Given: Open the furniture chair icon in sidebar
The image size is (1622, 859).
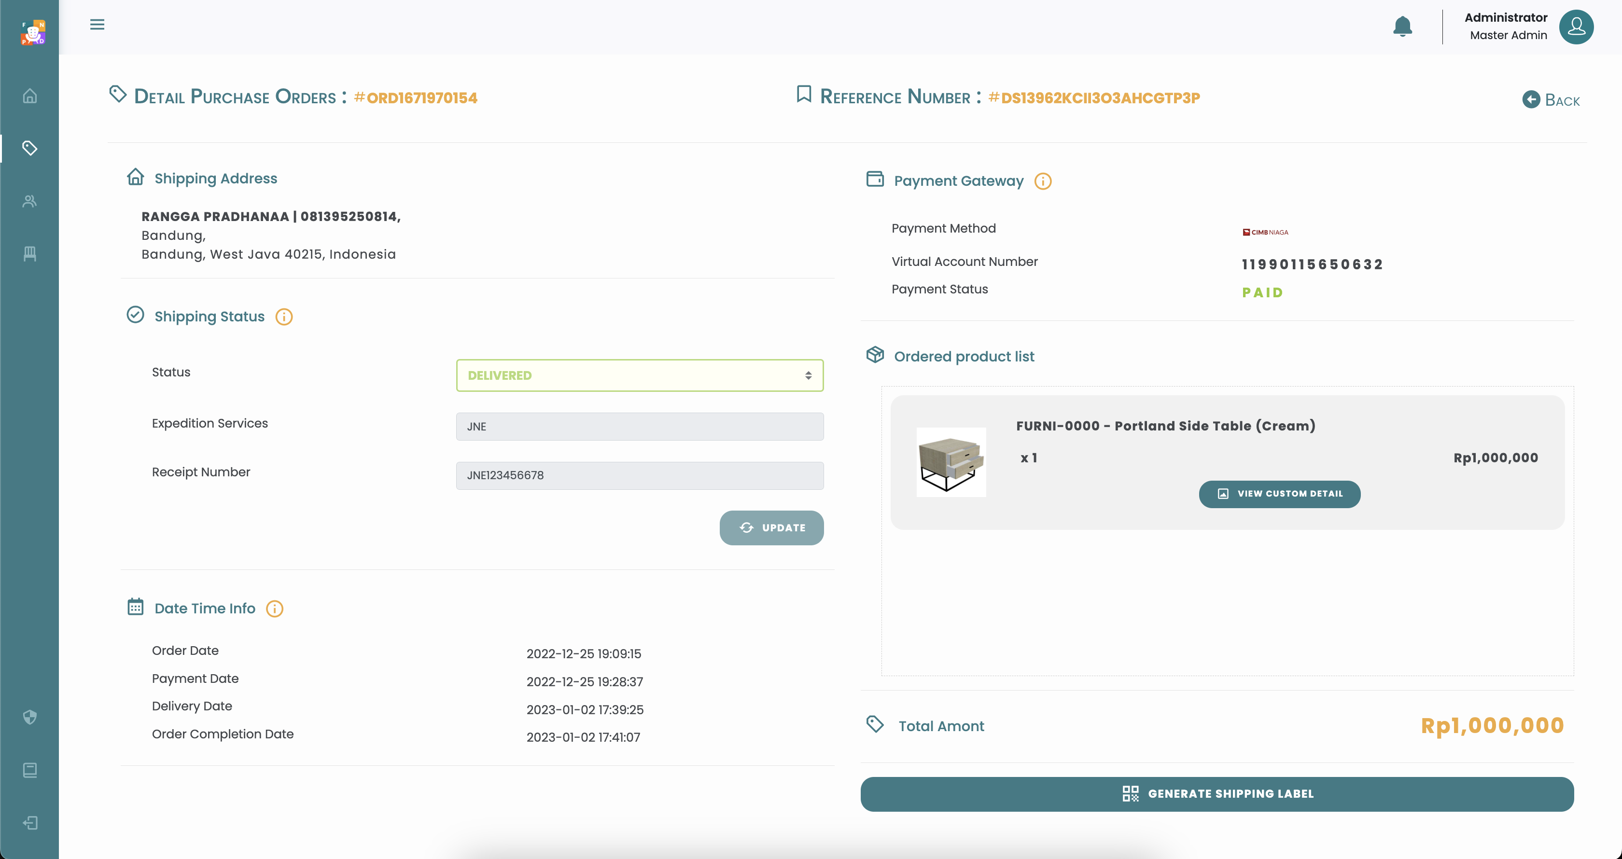Looking at the screenshot, I should click(29, 254).
